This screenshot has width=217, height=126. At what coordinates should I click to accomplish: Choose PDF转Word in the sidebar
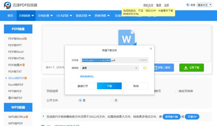(16, 39)
